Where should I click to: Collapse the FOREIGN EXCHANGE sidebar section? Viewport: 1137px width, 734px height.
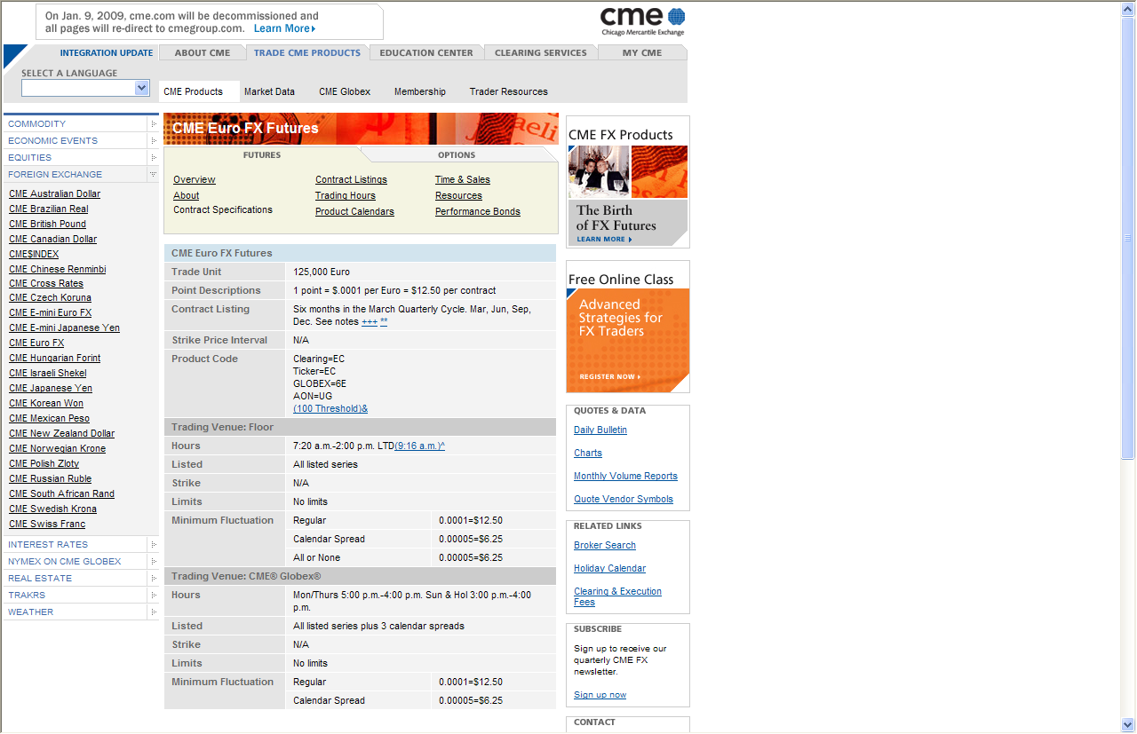tap(153, 175)
